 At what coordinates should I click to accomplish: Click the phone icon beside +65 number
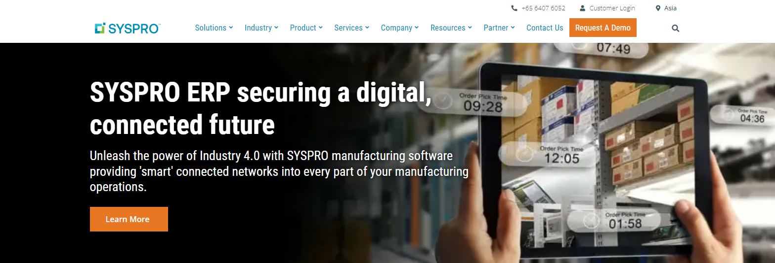[514, 8]
